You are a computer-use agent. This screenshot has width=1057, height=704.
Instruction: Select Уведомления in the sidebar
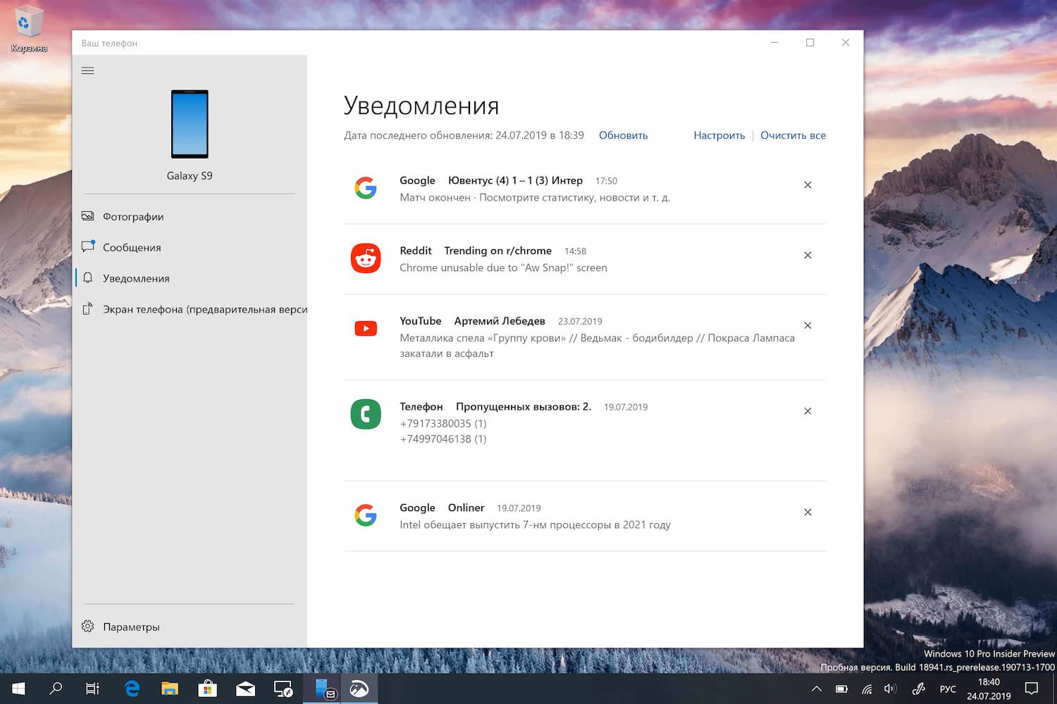pyautogui.click(x=135, y=279)
